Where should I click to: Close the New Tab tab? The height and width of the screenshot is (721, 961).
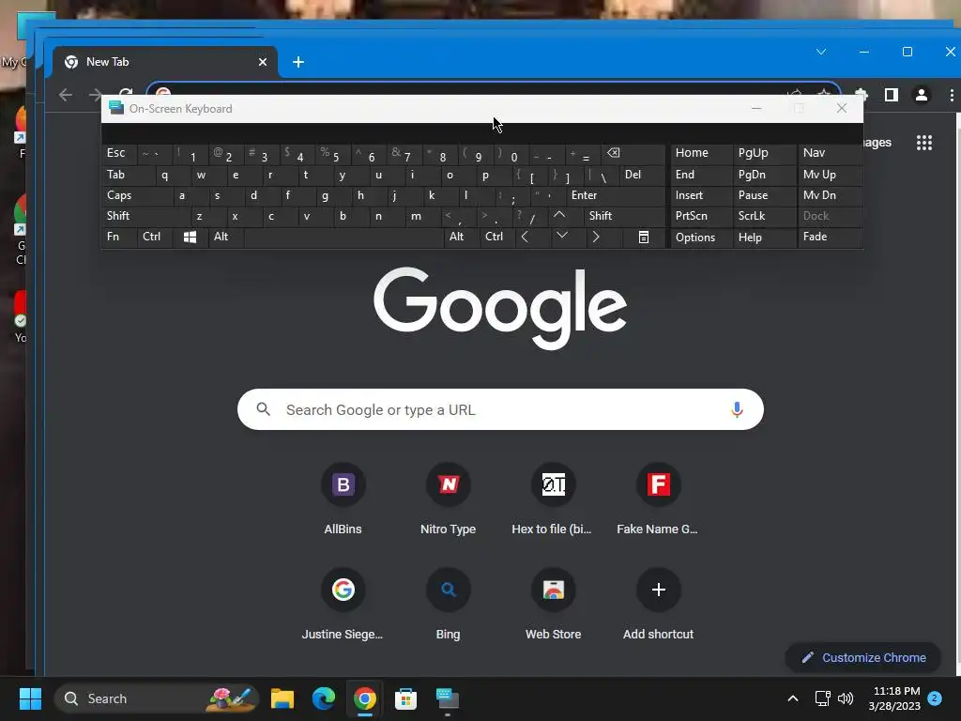[263, 62]
